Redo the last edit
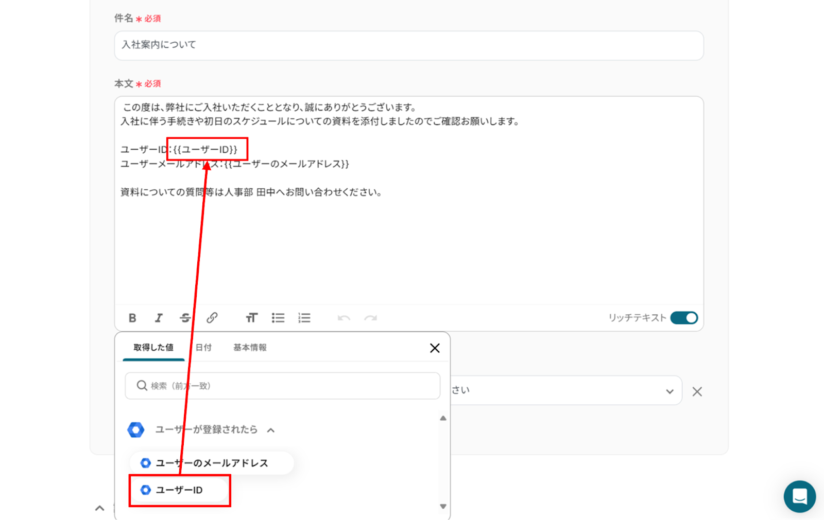 pyautogui.click(x=370, y=318)
